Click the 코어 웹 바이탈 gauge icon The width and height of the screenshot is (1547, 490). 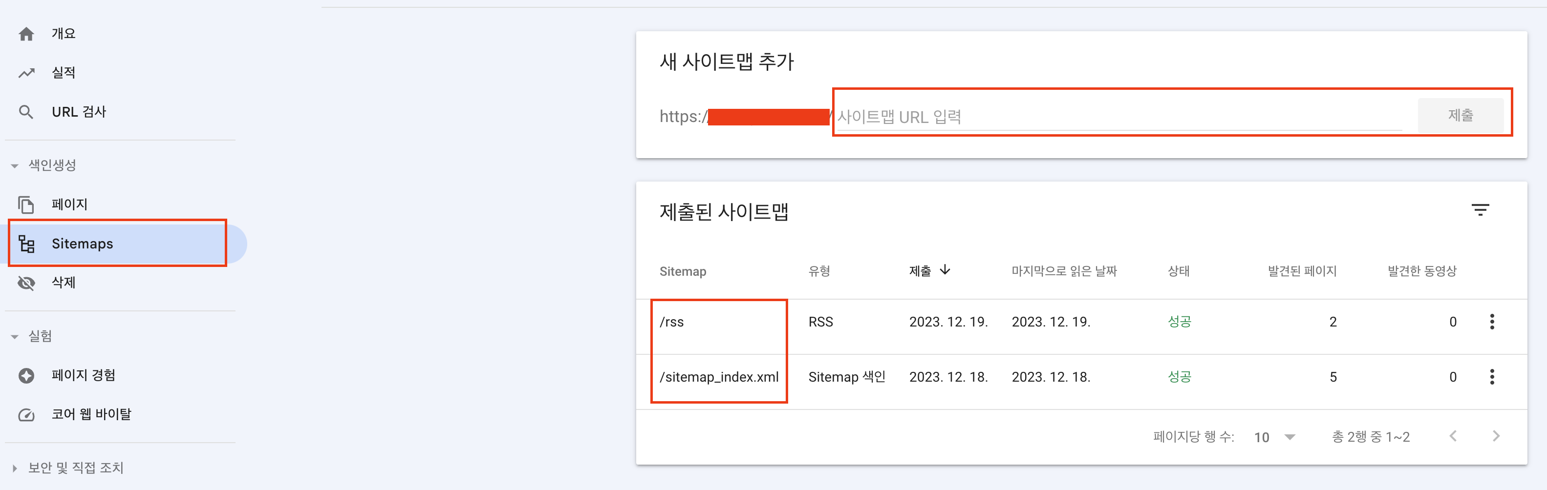[x=26, y=414]
